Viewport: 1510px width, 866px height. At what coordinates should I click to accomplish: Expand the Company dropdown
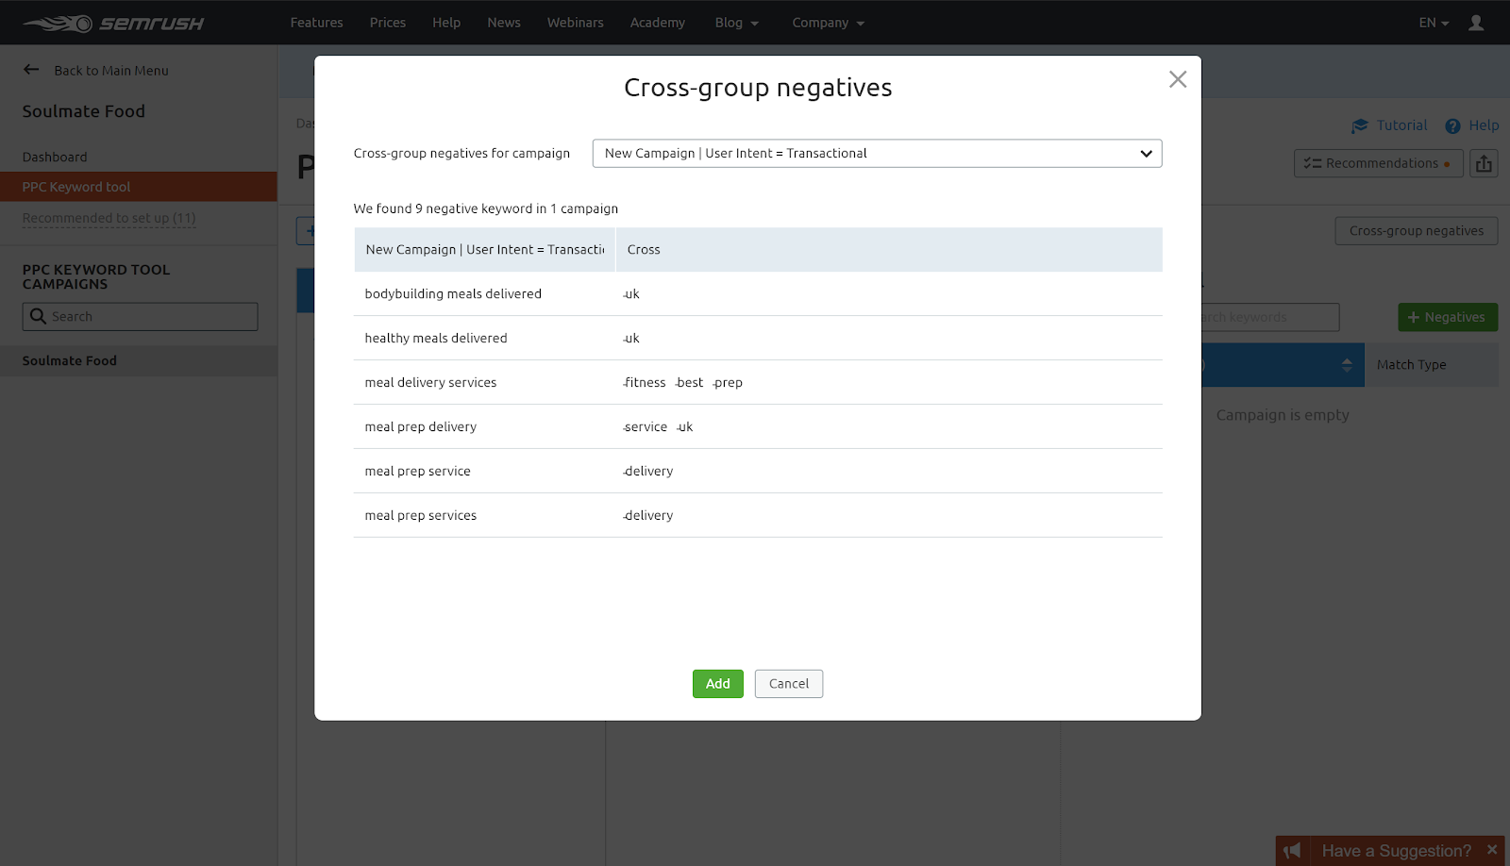coord(829,23)
